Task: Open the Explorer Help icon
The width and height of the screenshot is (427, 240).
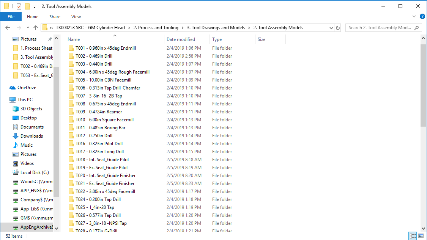Action: [422, 17]
